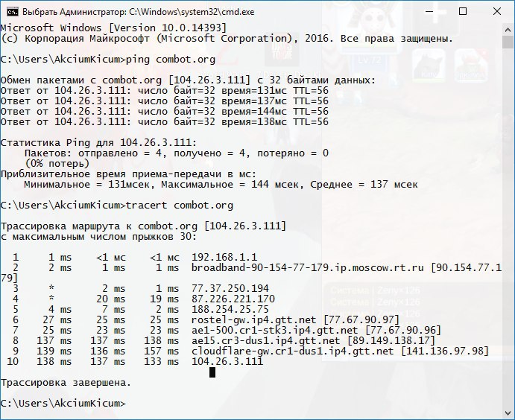The width and height of the screenshot is (515, 420).
Task: Open the cmd.exe system menu icon
Action: (x=13, y=12)
